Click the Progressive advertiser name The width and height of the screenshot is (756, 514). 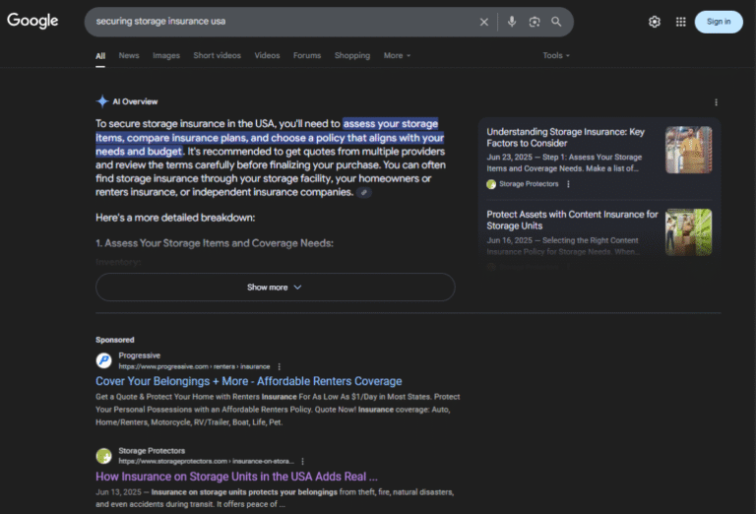click(x=140, y=355)
